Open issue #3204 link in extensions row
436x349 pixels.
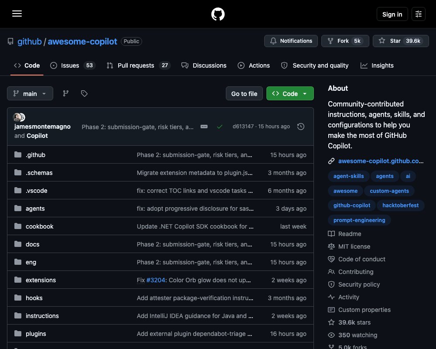point(156,280)
